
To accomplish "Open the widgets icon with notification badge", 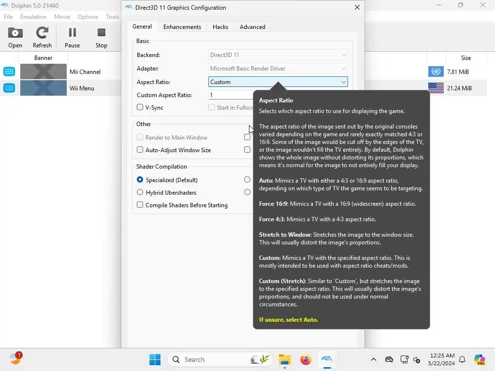I will [x=15, y=359].
